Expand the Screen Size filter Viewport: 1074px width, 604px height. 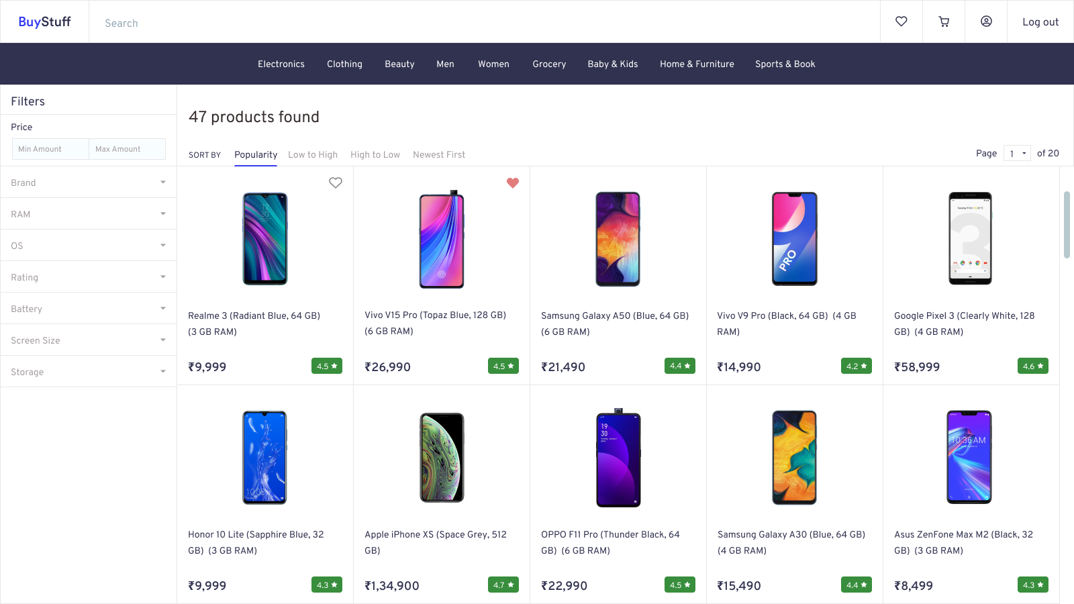[x=89, y=340]
